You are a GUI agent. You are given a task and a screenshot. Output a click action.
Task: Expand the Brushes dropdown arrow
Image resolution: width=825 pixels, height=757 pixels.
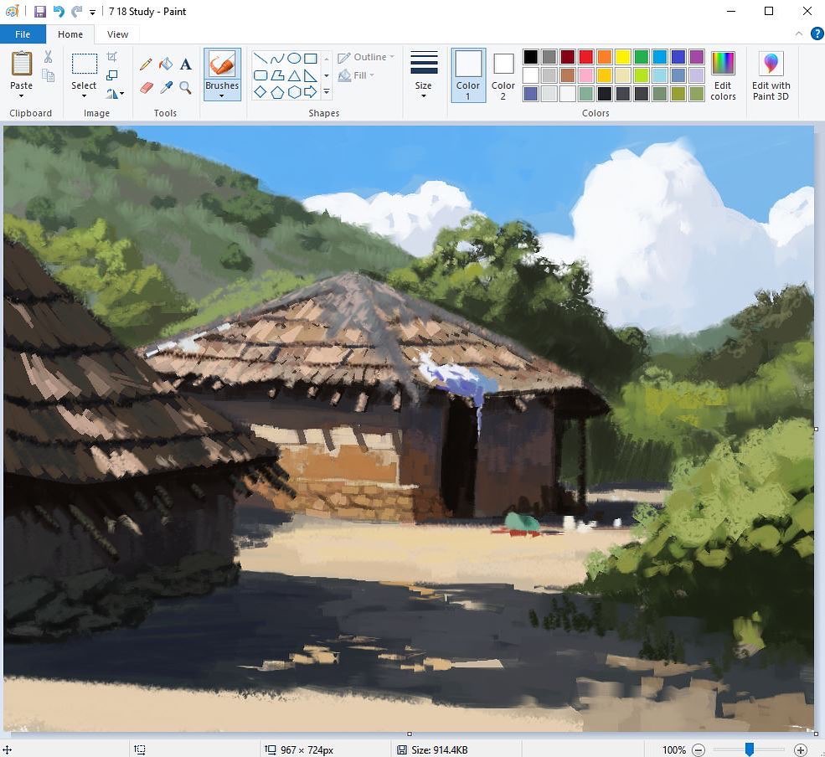[222, 96]
